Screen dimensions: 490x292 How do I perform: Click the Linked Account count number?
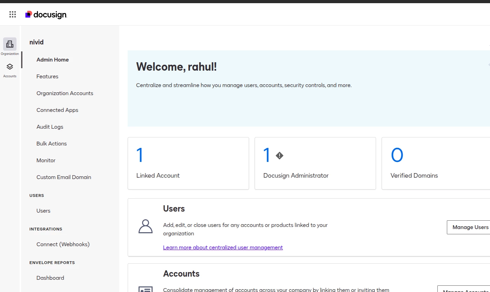pyautogui.click(x=140, y=155)
